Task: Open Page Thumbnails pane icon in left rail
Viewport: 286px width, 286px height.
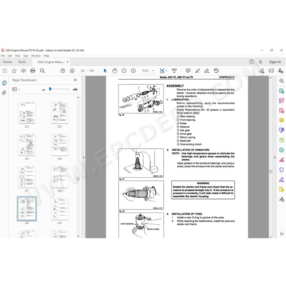Action: point(4,83)
